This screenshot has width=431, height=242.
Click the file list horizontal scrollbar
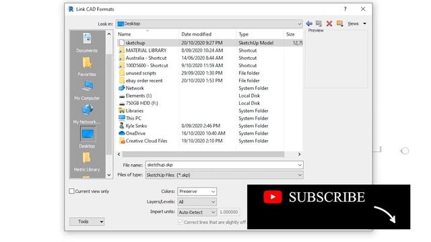tap(203, 154)
